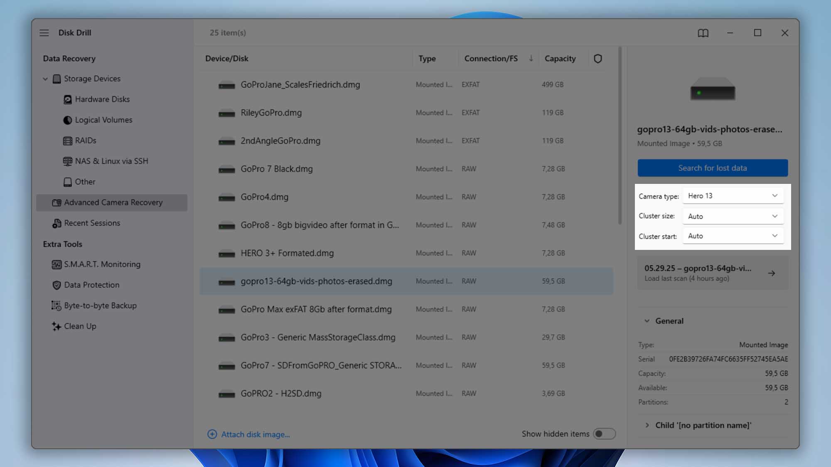Click the Other storage icon
Screen dimensions: 831x467
click(67, 182)
